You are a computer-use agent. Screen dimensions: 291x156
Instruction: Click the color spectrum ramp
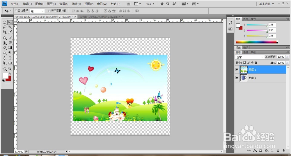click(x=257, y=42)
